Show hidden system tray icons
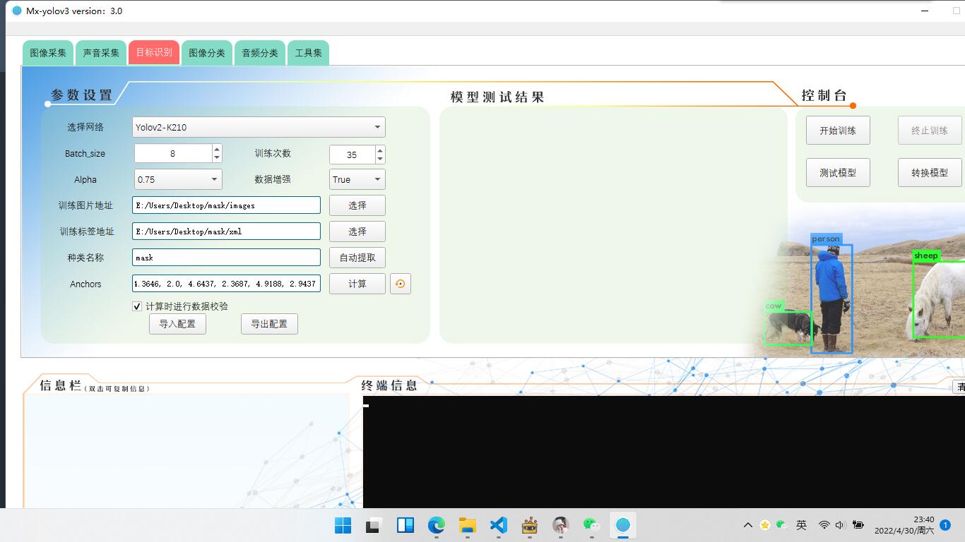Viewport: 965px width, 542px height. tap(747, 525)
